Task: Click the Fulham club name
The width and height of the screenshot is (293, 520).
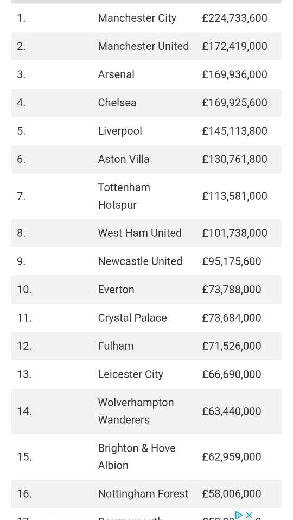Action: [116, 346]
